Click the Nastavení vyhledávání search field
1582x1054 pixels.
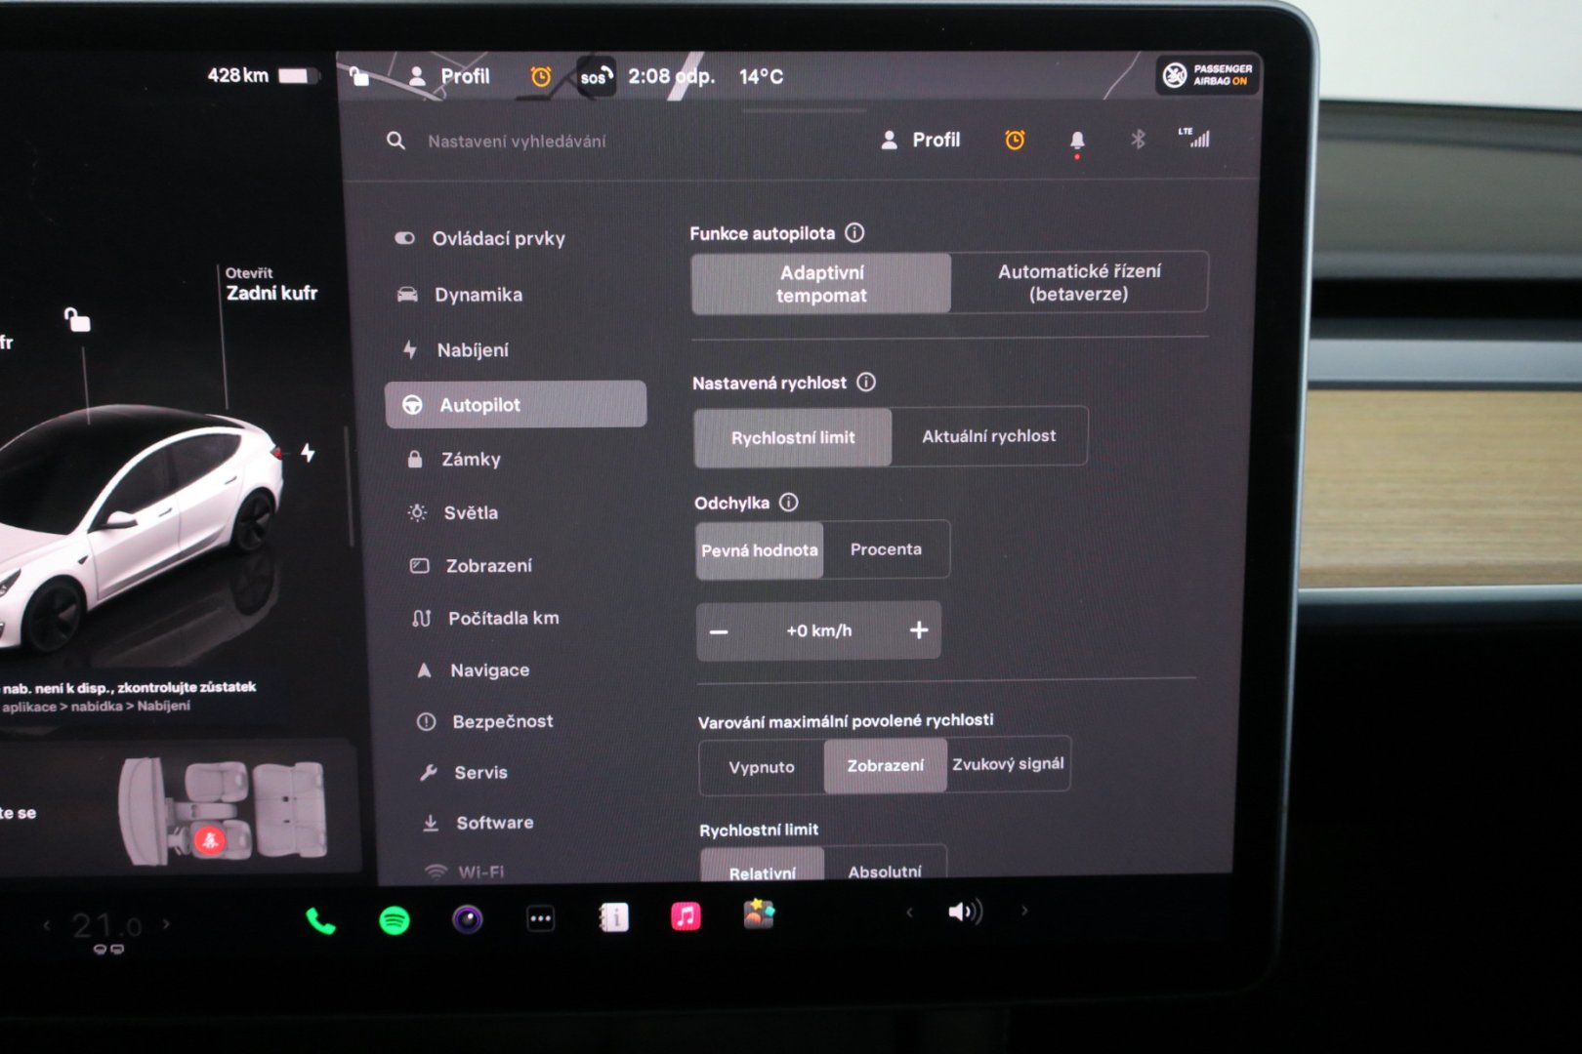517,142
